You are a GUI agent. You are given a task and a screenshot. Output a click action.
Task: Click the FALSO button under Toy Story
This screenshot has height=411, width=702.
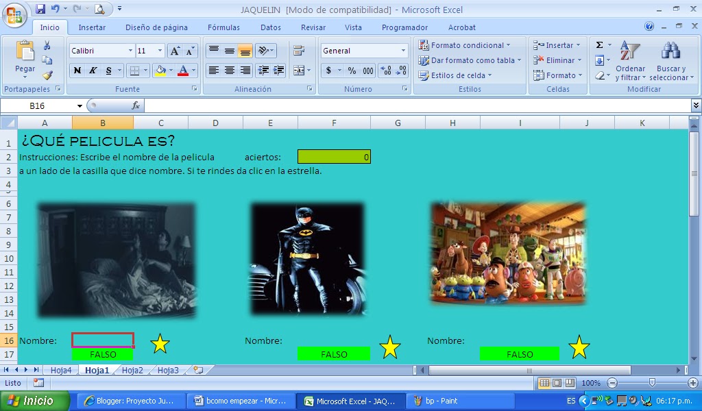pos(519,354)
